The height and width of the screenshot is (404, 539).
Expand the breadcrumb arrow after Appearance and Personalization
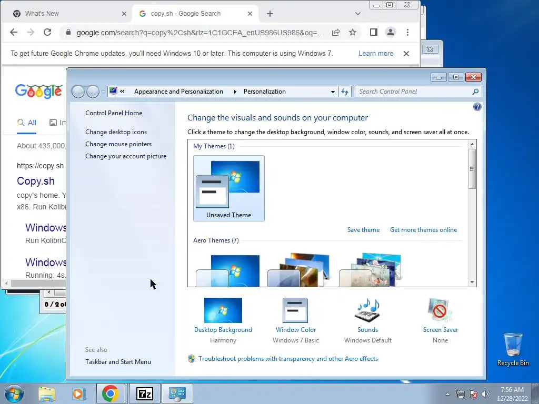[235, 92]
